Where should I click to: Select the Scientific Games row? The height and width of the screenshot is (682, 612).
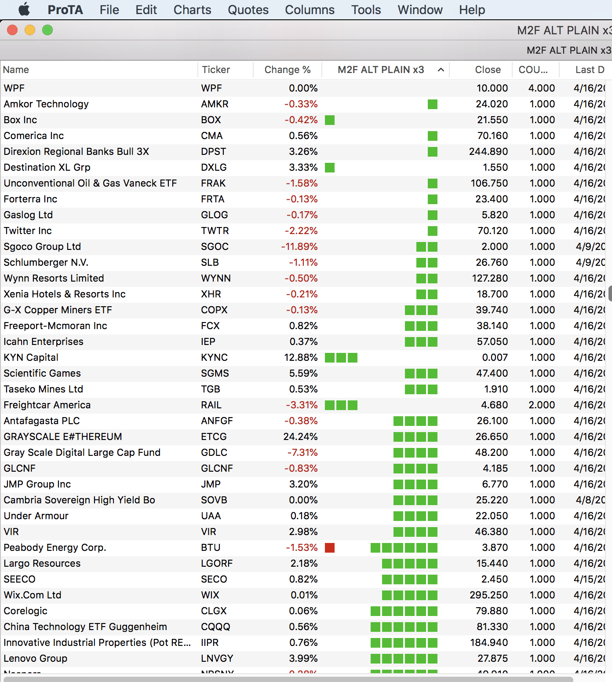pos(303,374)
